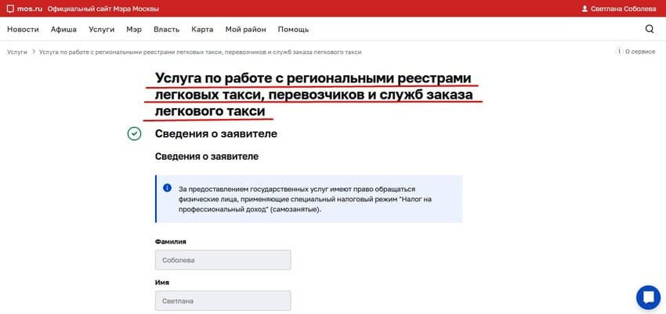The image size is (666, 314).
Task: Click the info icon beside О сервисе
Action: point(619,52)
